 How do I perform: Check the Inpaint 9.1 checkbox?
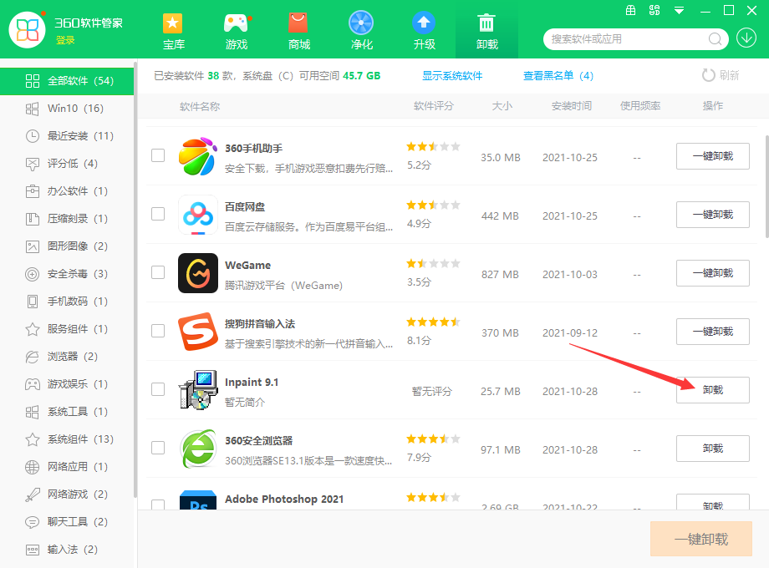(158, 389)
